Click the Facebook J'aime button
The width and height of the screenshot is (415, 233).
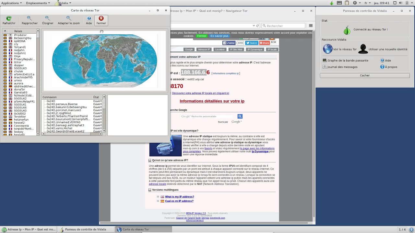click(x=229, y=43)
